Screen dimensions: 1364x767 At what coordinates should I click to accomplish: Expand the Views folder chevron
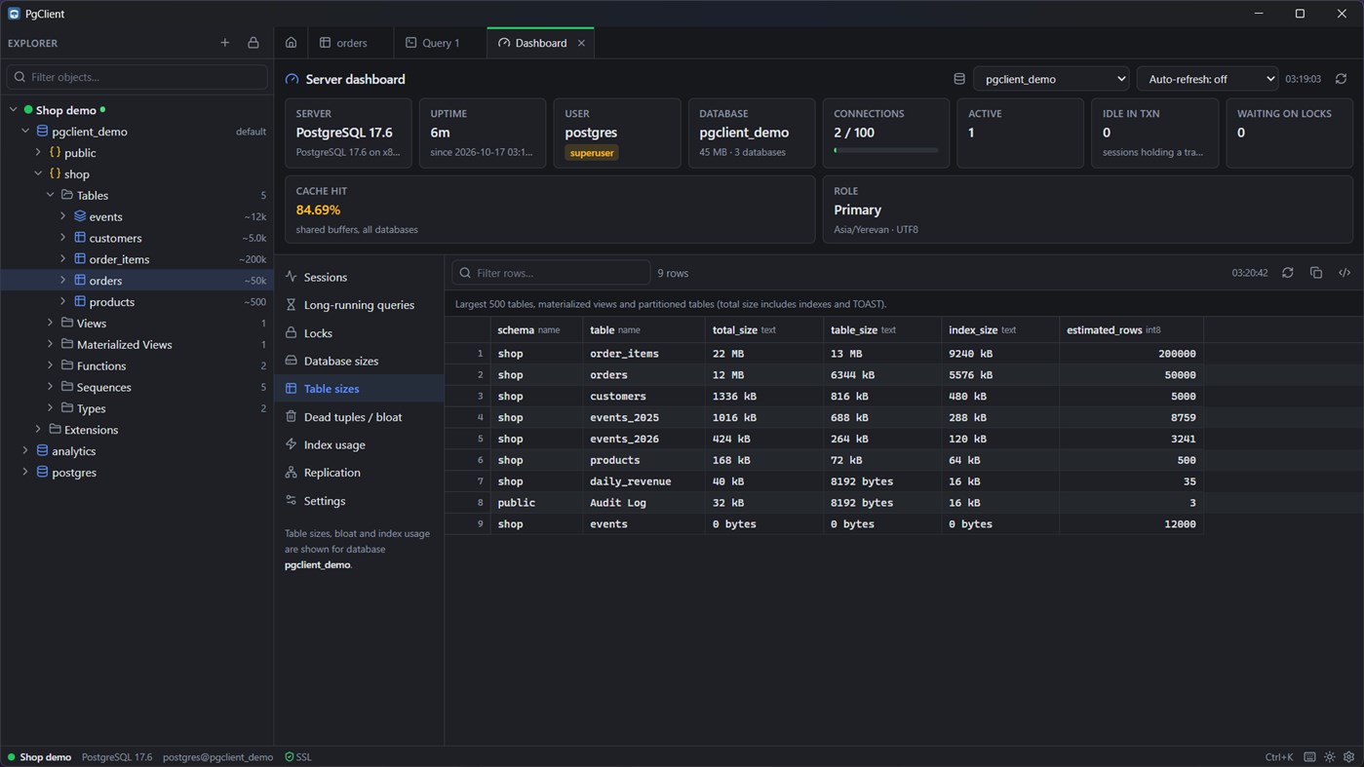51,324
